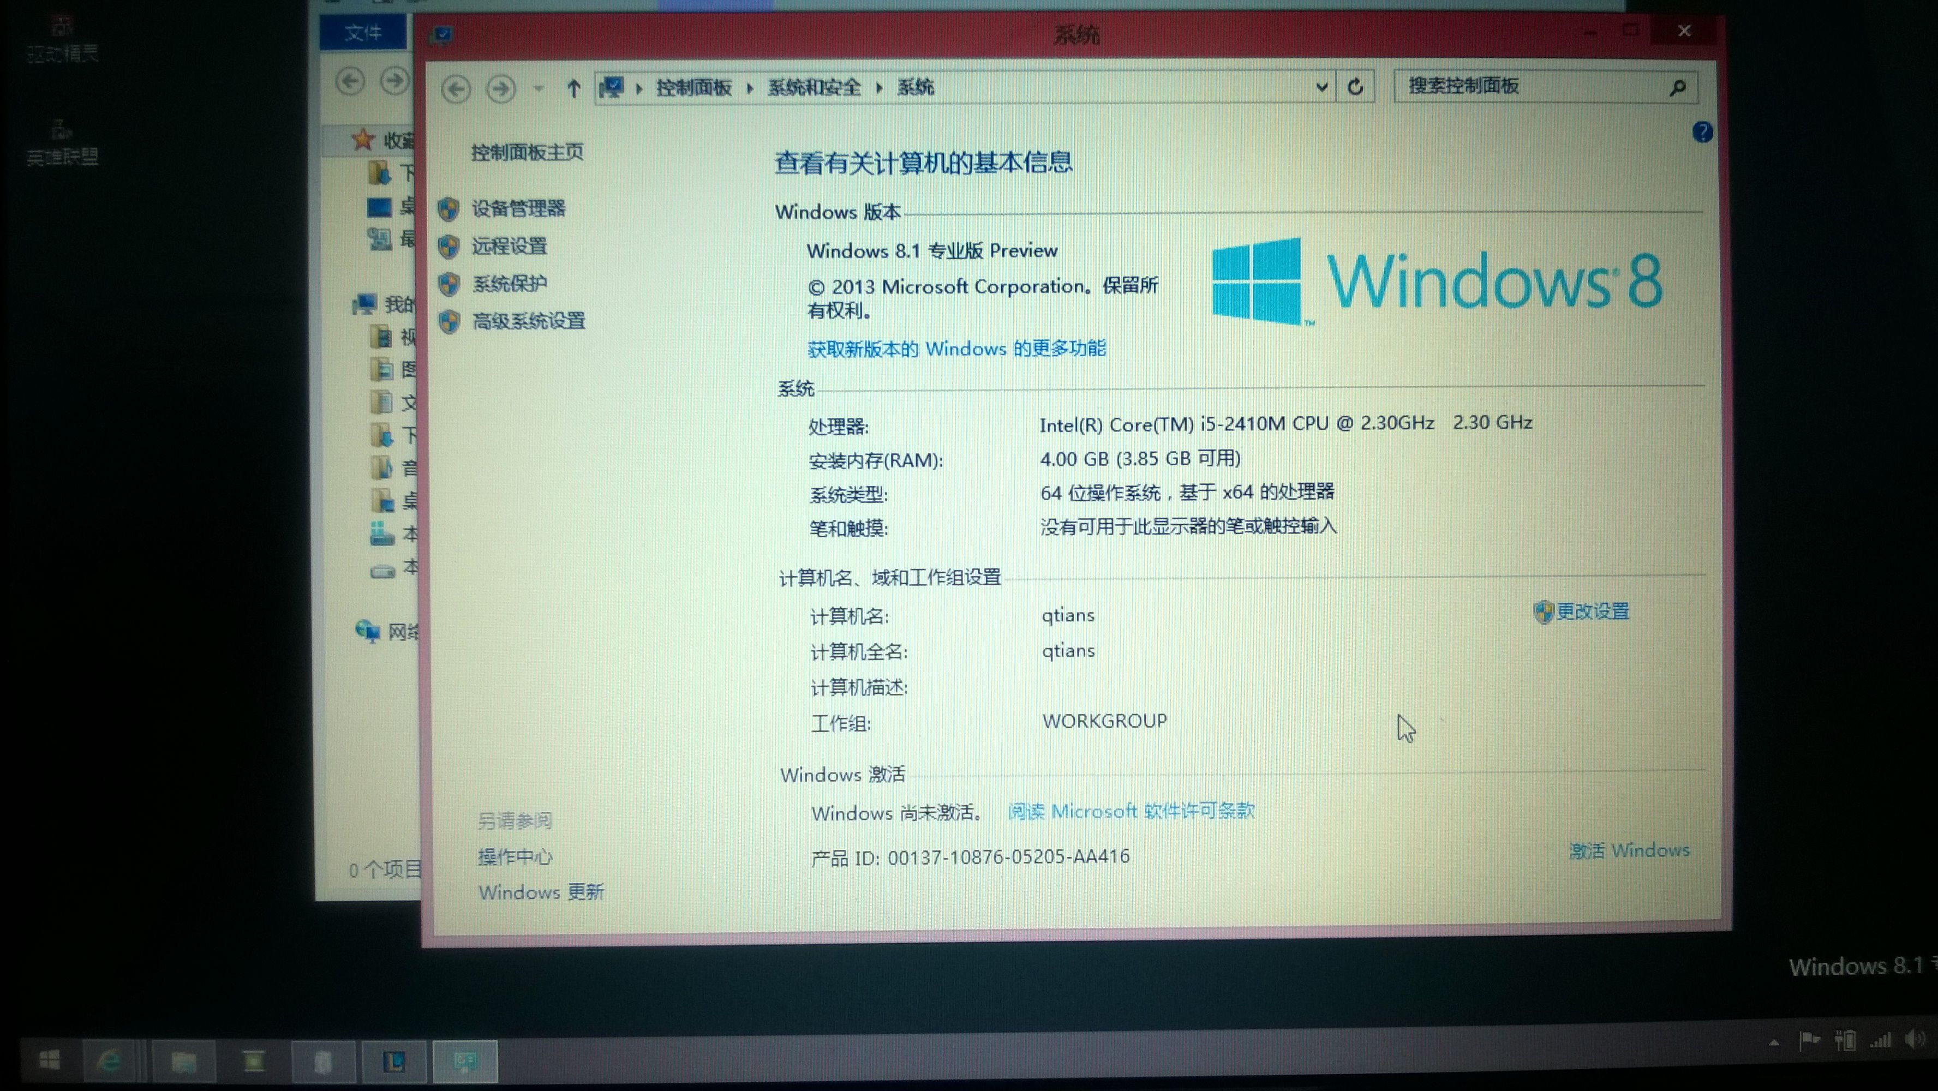Click the Control Panel breadcrumb
Image resolution: width=1938 pixels, height=1091 pixels.
point(693,88)
